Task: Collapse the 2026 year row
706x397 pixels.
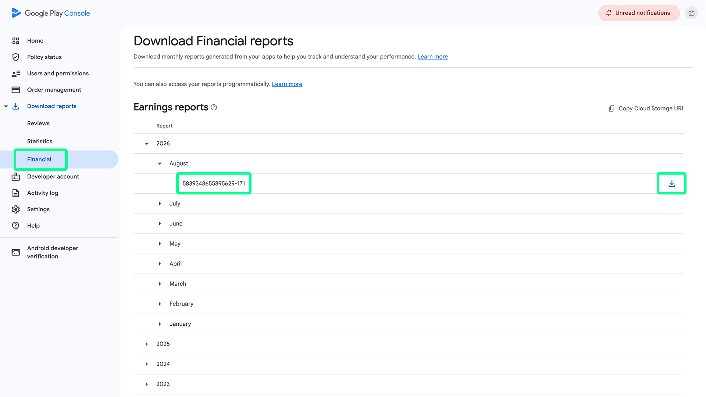Action: click(x=147, y=143)
